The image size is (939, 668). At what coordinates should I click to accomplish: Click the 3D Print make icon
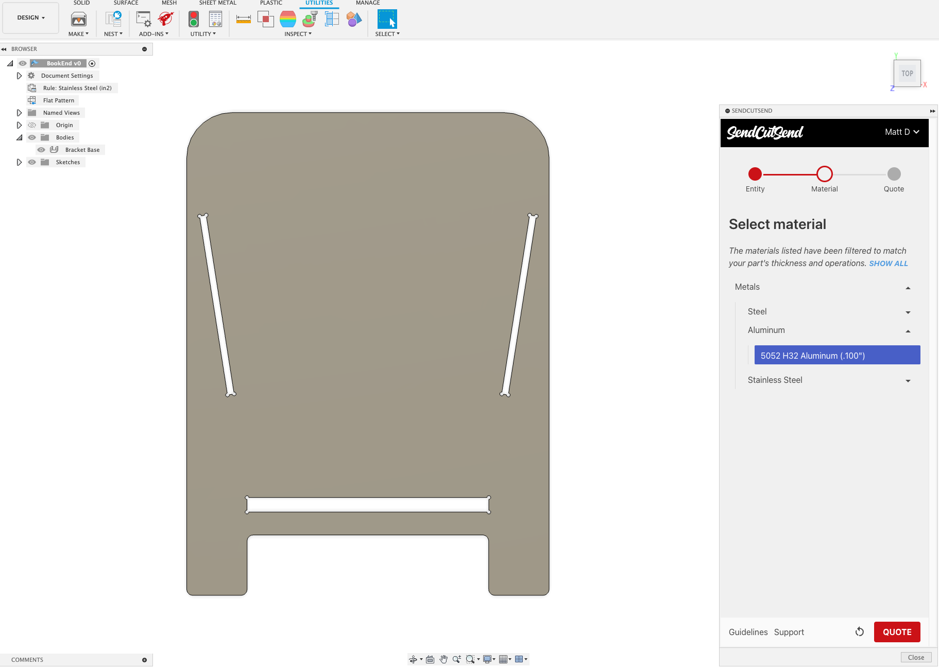click(x=79, y=20)
